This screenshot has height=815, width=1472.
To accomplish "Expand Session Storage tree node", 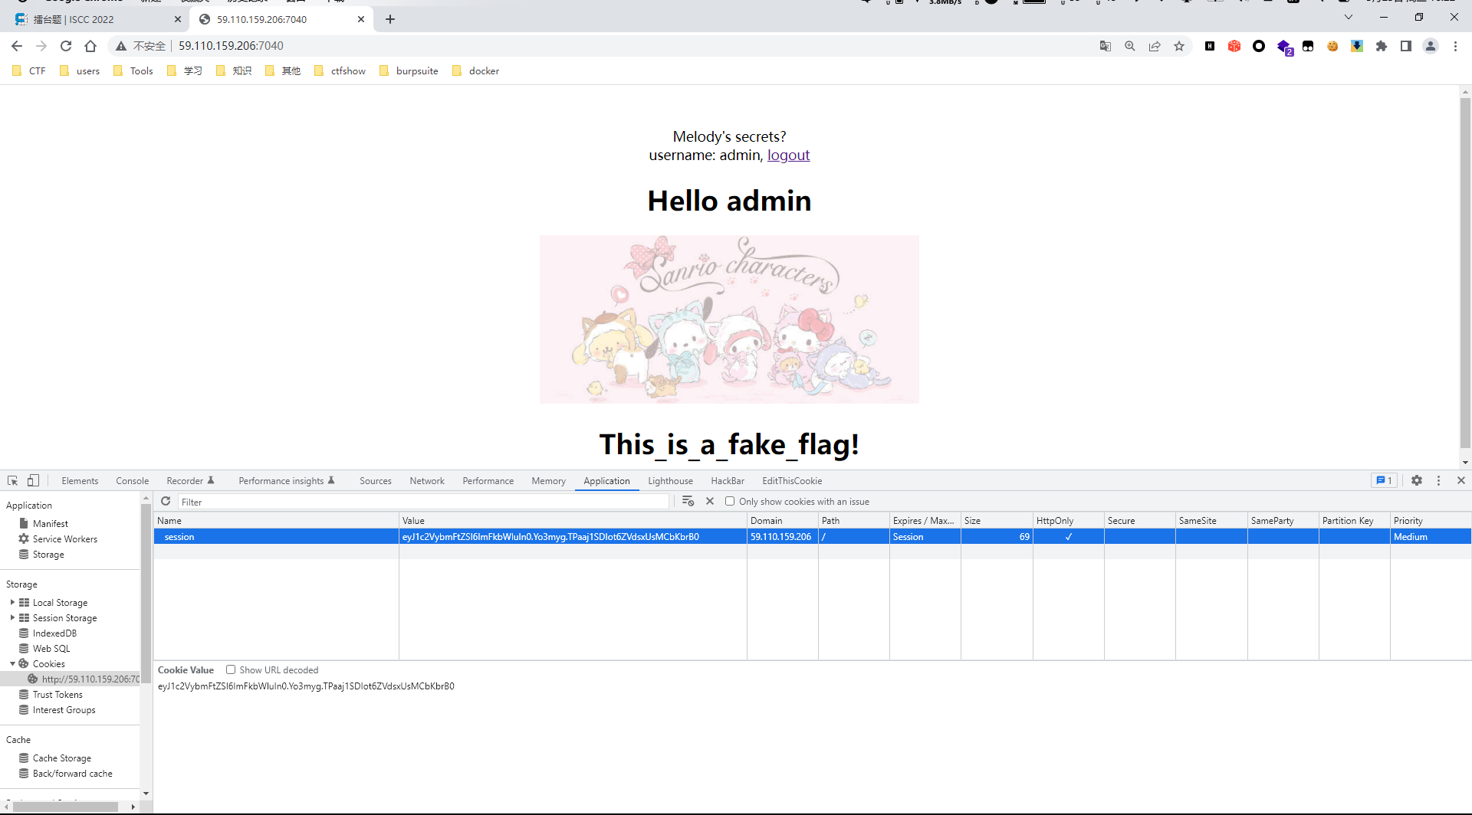I will 12,618.
